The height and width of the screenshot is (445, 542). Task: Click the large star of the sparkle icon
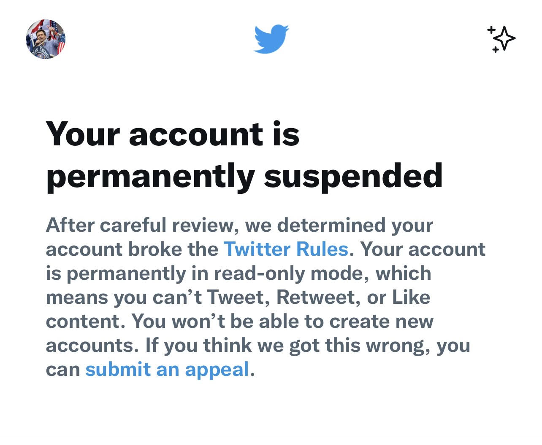504,39
